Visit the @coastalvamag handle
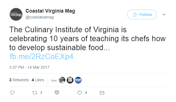This screenshot has height=102, width=176. point(40,17)
